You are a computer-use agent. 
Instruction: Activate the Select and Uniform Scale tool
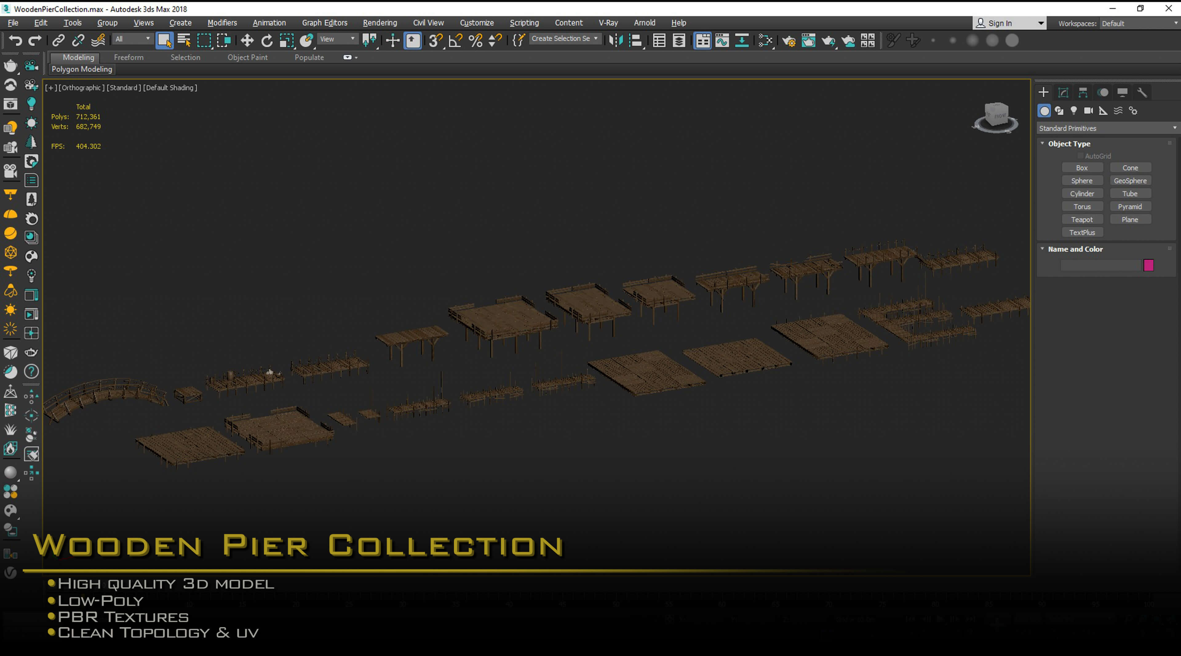pyautogui.click(x=287, y=40)
